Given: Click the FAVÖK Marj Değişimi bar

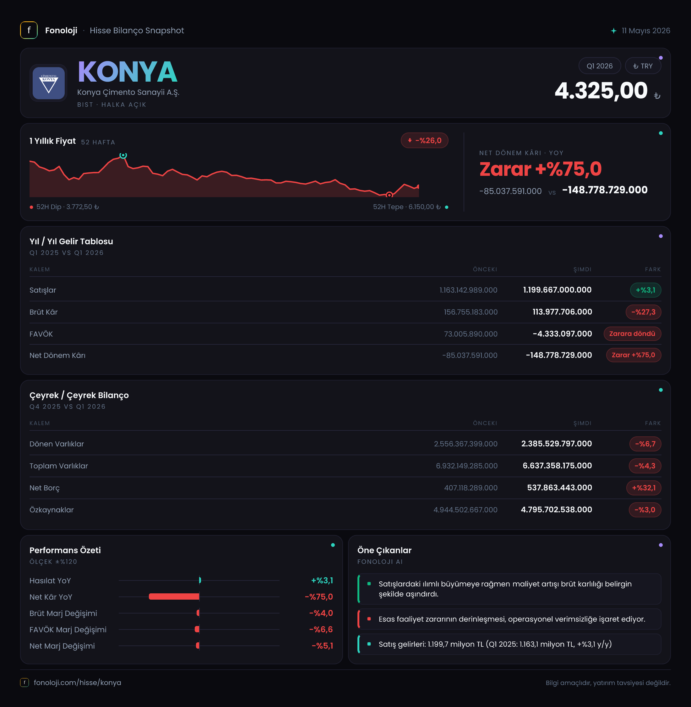Looking at the screenshot, I should click(x=197, y=629).
